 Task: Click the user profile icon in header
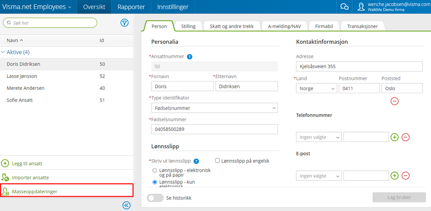tap(361, 6)
